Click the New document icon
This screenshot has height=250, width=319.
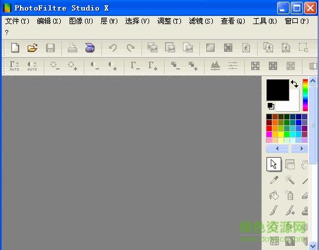point(15,48)
